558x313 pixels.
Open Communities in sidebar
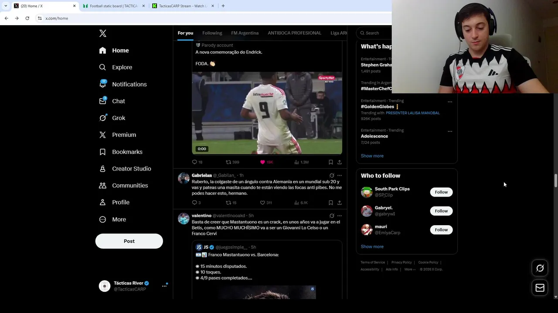point(124,185)
